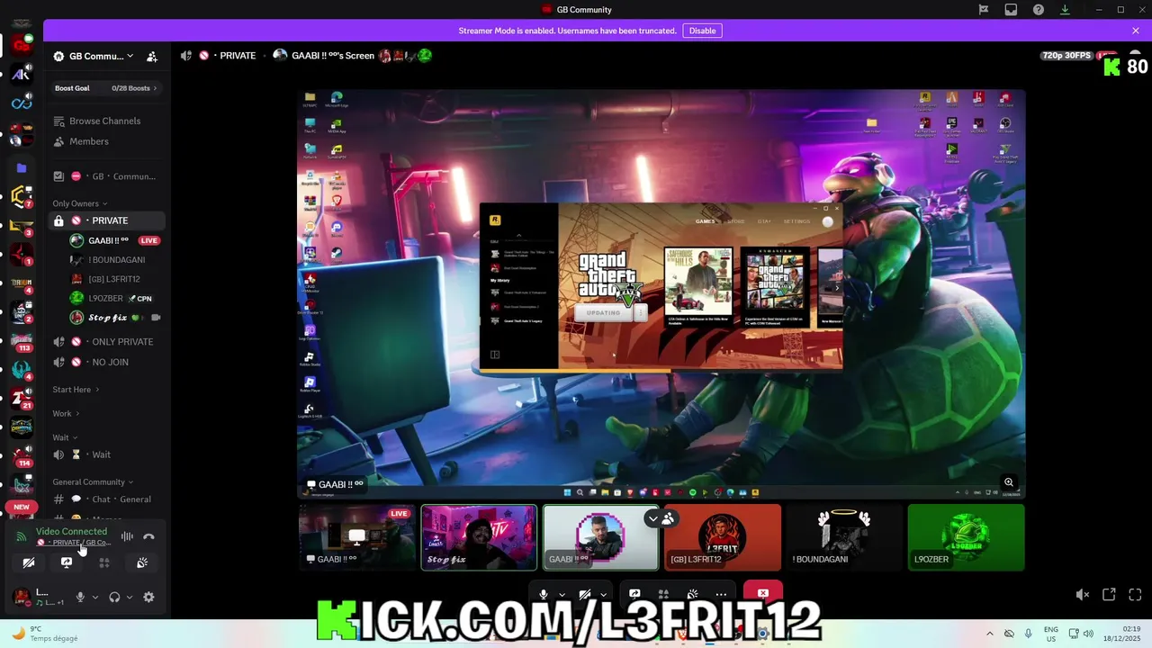
Task: Open the Boost Goal 0/28 Boosts bar
Action: (x=106, y=88)
